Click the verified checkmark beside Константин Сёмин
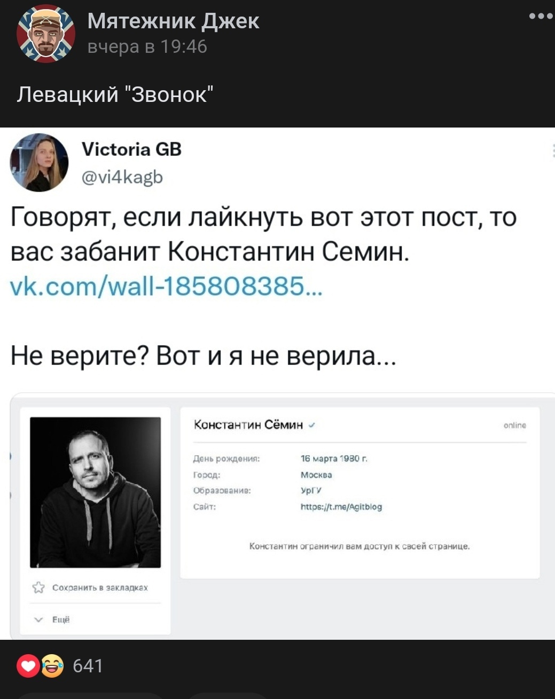Image resolution: width=555 pixels, height=699 pixels. [x=311, y=425]
